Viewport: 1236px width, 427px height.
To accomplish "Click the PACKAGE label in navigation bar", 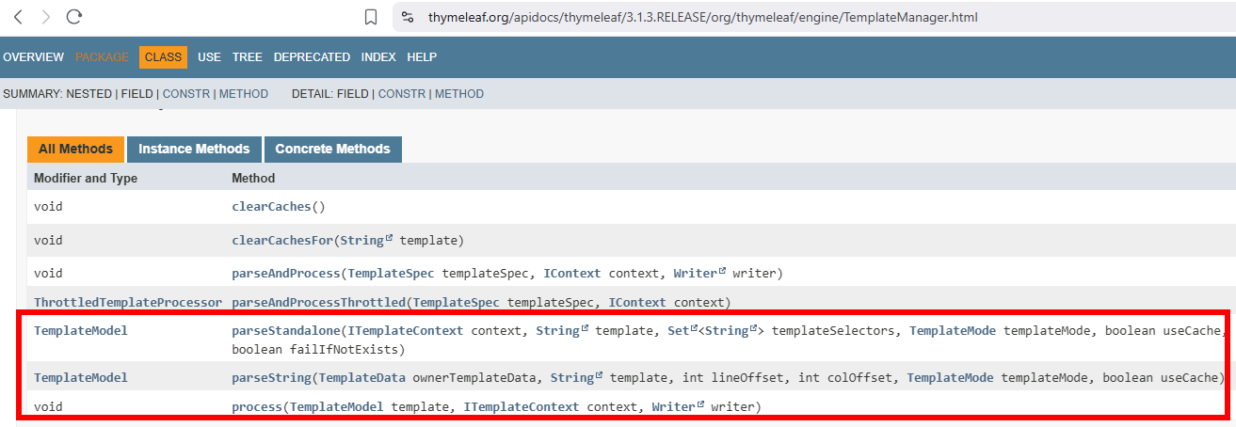I will tap(102, 57).
